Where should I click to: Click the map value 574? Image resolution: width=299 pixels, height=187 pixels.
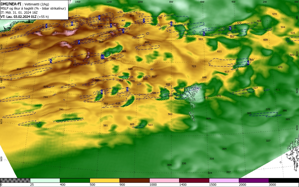(274, 14)
